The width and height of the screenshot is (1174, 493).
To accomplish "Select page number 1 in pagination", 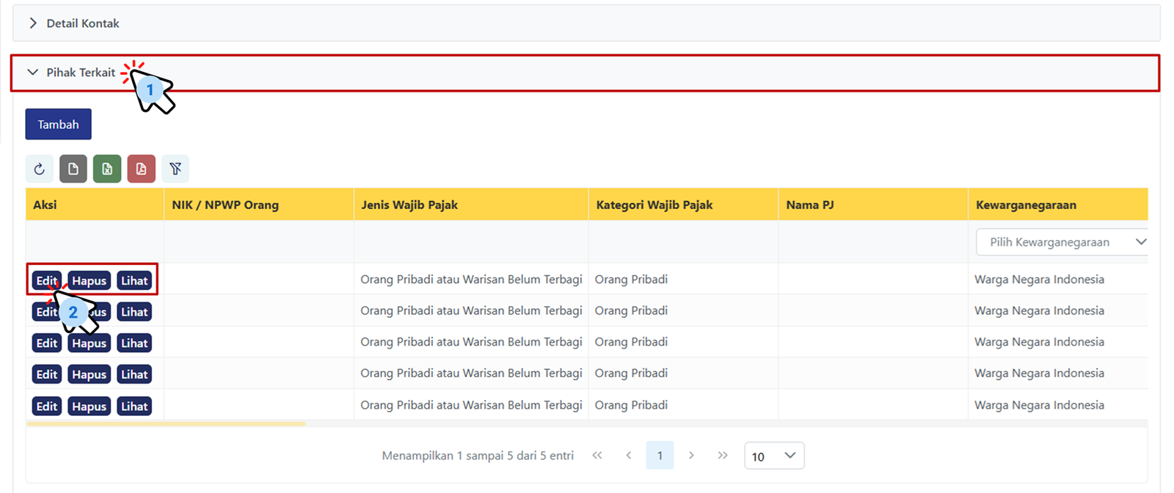I will click(x=660, y=456).
